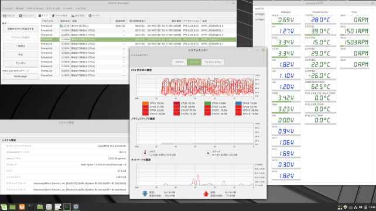Screen dimensions: 376x211
Task: Pick the CPU16 red color swatch
Action: point(238,114)
